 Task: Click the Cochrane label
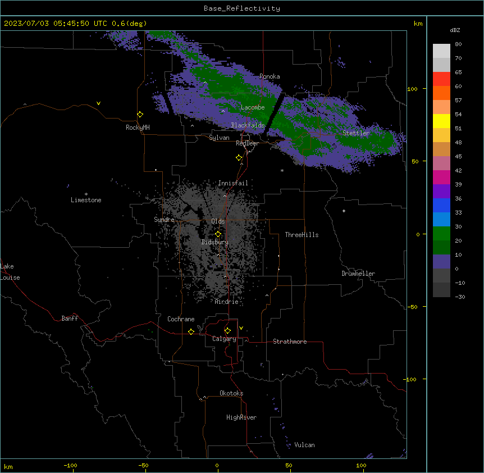click(x=181, y=319)
